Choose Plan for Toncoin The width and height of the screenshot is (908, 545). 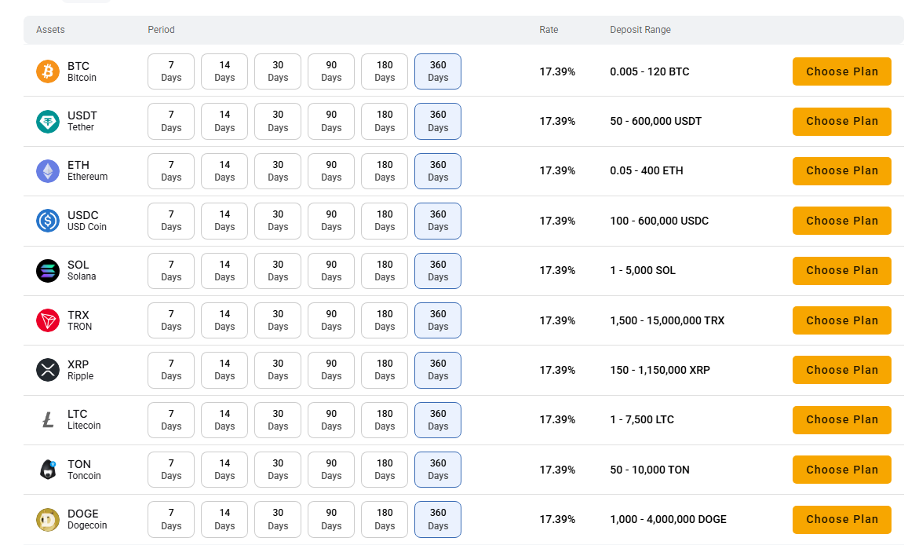[x=842, y=470]
